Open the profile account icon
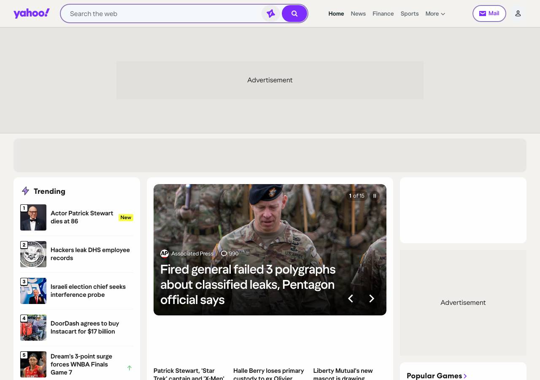Screen dimensions: 540x380 point(518,14)
